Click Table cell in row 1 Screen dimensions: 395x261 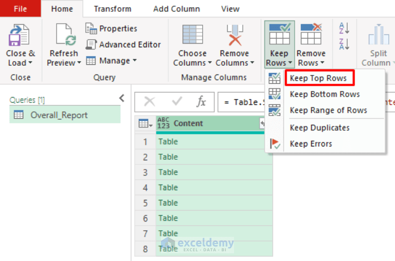(x=214, y=142)
